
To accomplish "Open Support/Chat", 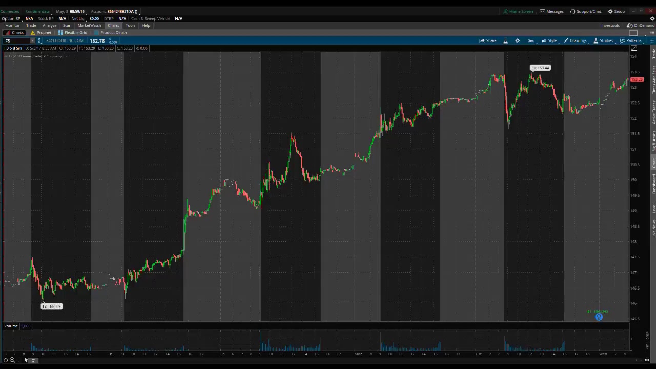I will pyautogui.click(x=586, y=11).
